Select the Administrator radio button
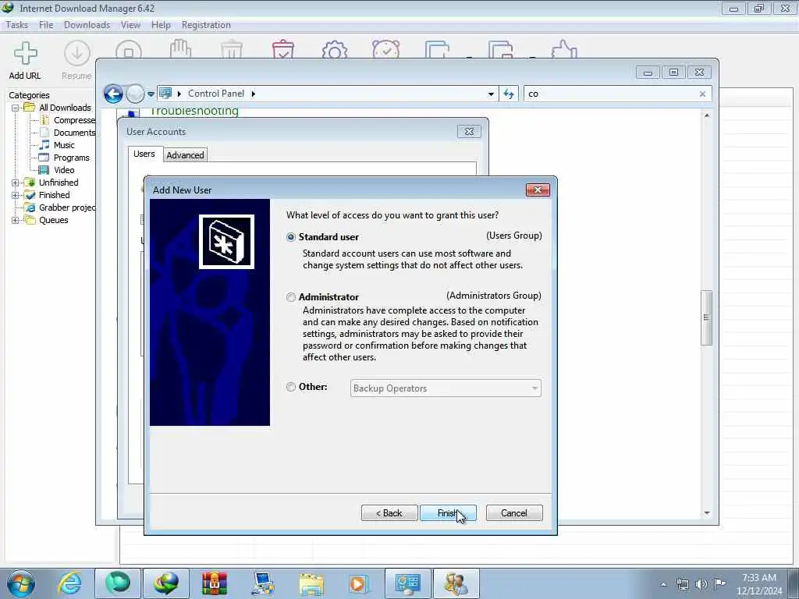This screenshot has width=799, height=599. (x=291, y=297)
